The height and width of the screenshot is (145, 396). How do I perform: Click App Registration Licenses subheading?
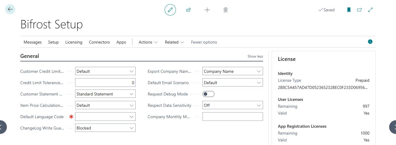(x=302, y=126)
